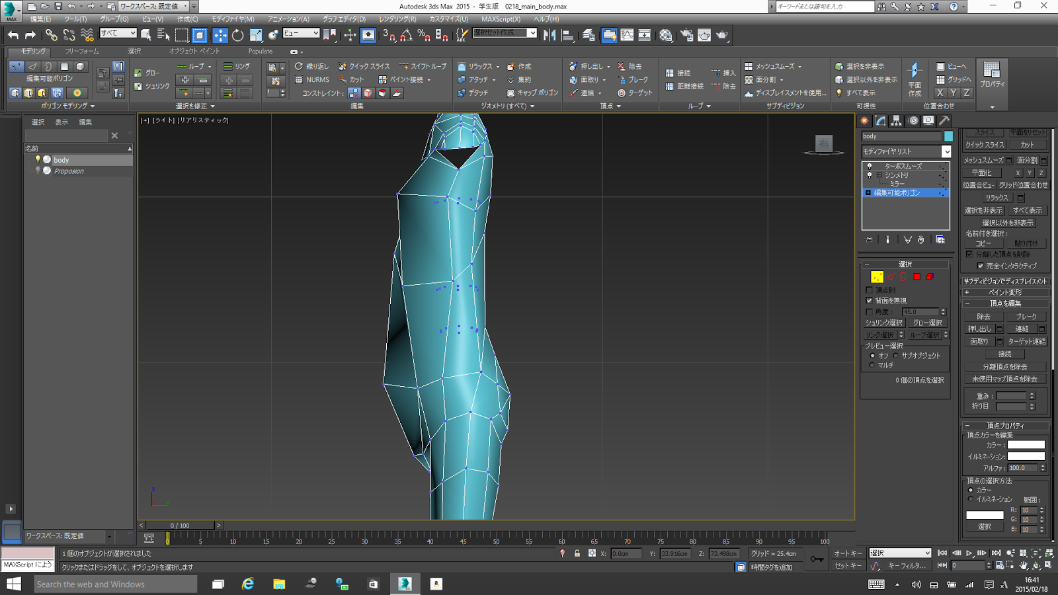
Task: Select the Move transform tool in main toolbar
Action: 220,35
